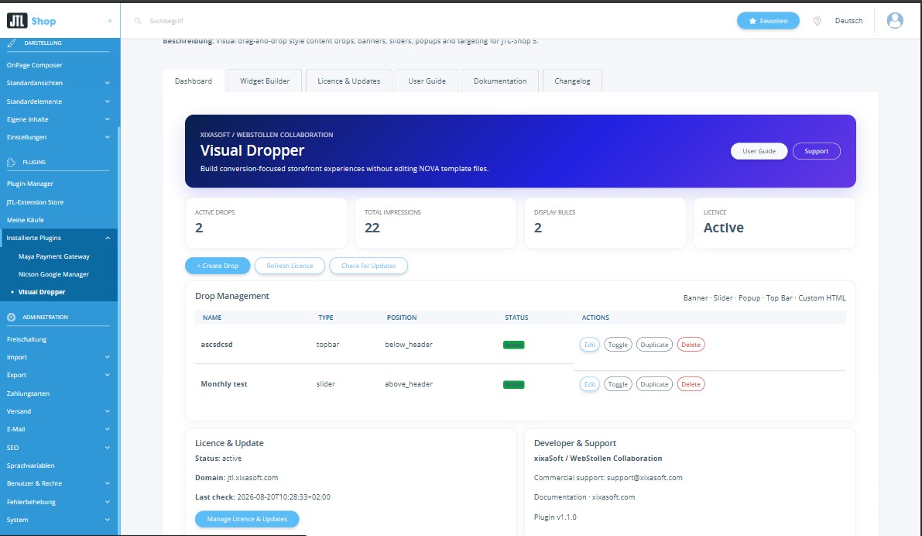This screenshot has width=922, height=536.
Task: Switch to Licence & Updates tab
Action: (348, 81)
